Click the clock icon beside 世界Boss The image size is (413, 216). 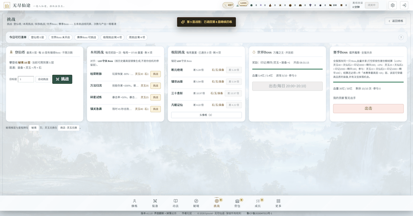click(254, 52)
